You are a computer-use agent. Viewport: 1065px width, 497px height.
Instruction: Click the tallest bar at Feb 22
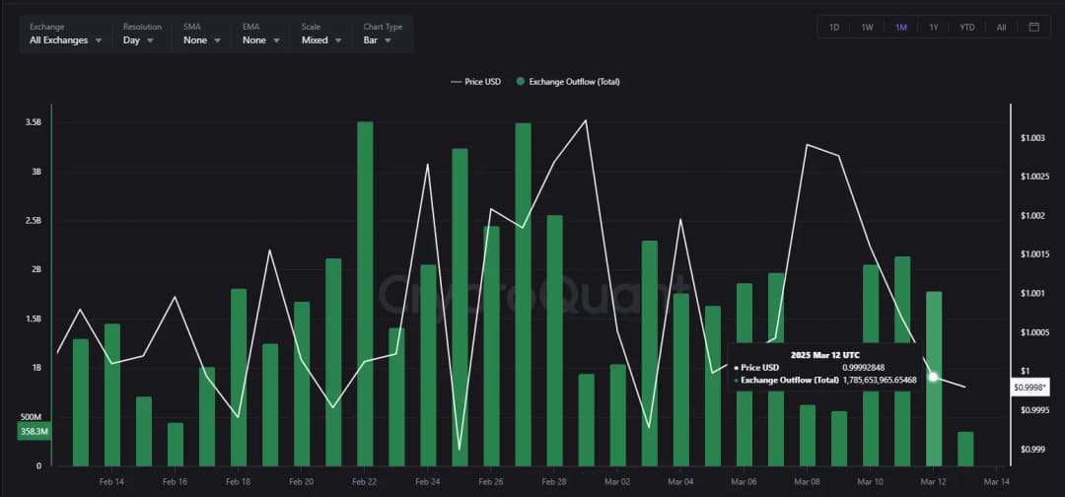pos(365,296)
